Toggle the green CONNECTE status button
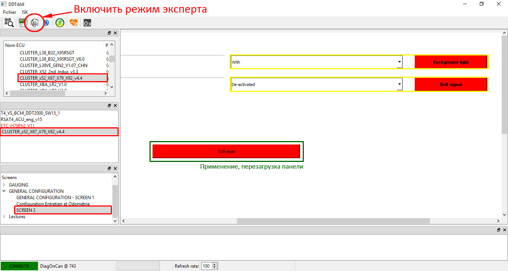Image resolution: width=508 pixels, height=271 pixels. (19, 266)
